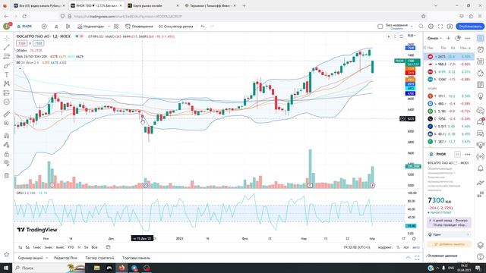Click the Windows Start button
This screenshot has width=486, height=273.
coord(6,268)
